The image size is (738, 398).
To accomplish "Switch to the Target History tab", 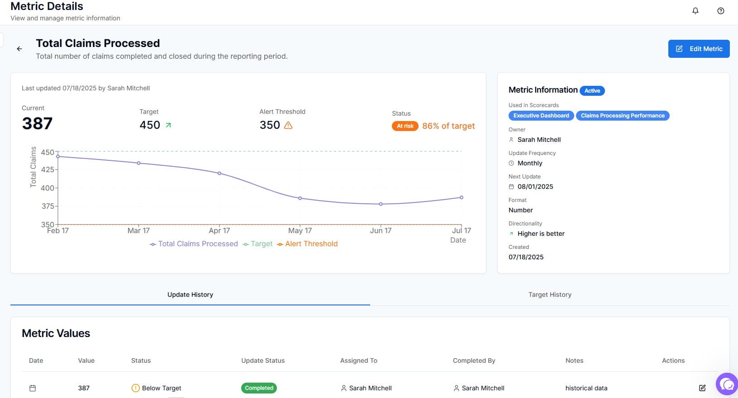I will [x=550, y=295].
